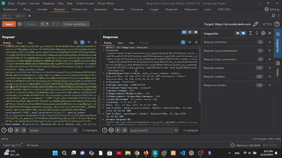This screenshot has height=158, width=282.
Task: Open All issues in the status bar
Action: (32, 145)
